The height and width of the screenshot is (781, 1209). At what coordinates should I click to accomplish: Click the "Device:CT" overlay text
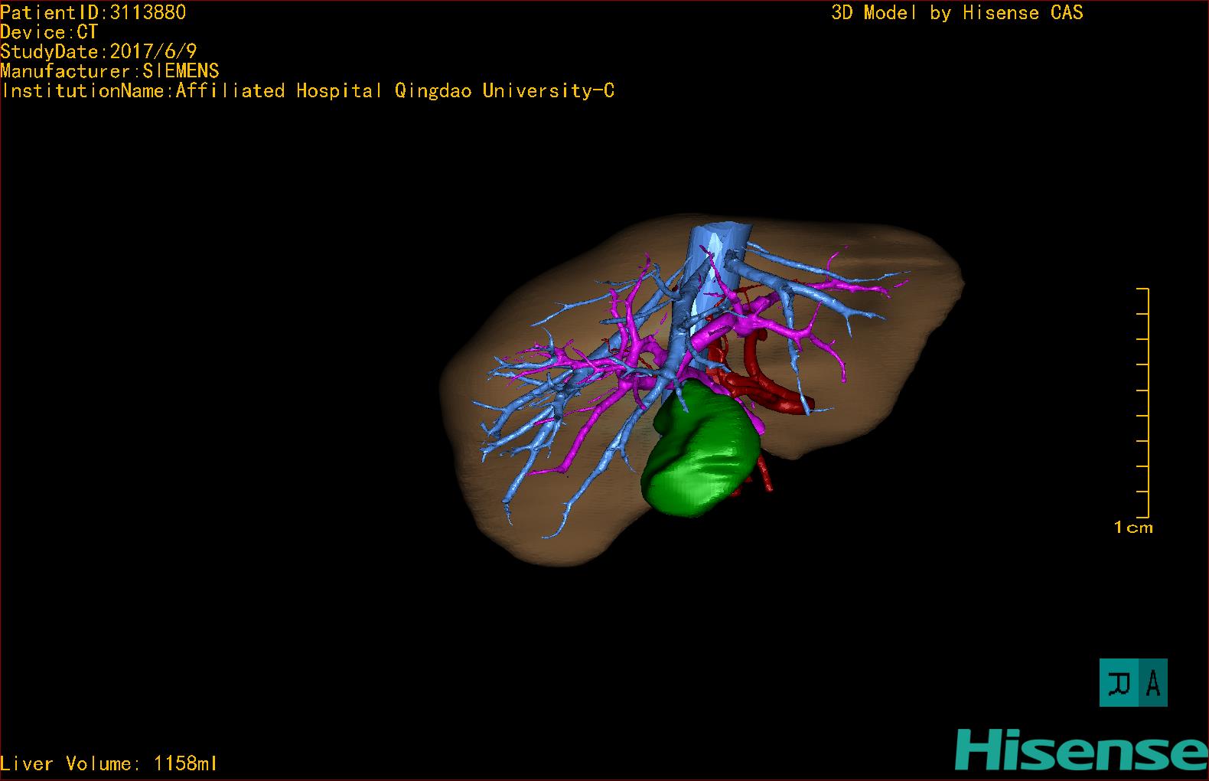coord(49,32)
